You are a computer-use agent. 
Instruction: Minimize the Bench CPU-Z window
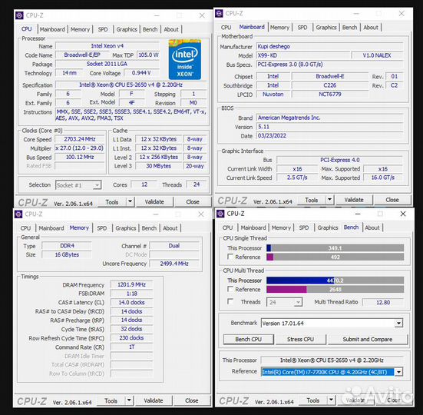(x=358, y=214)
